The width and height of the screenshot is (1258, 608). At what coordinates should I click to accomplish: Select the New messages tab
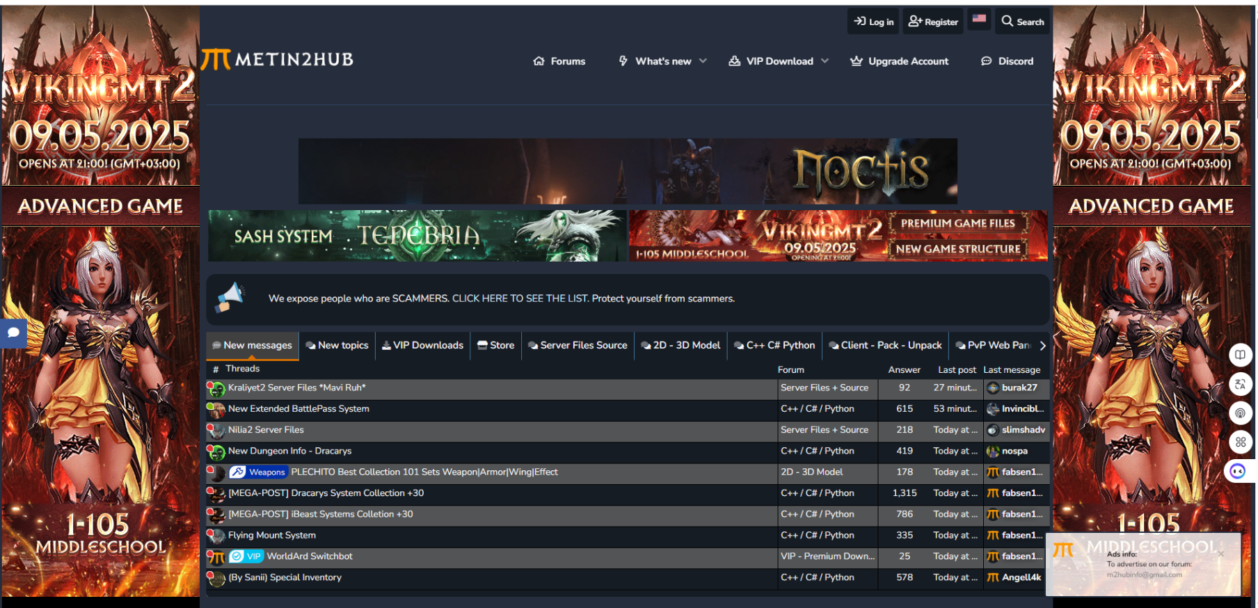tap(253, 345)
